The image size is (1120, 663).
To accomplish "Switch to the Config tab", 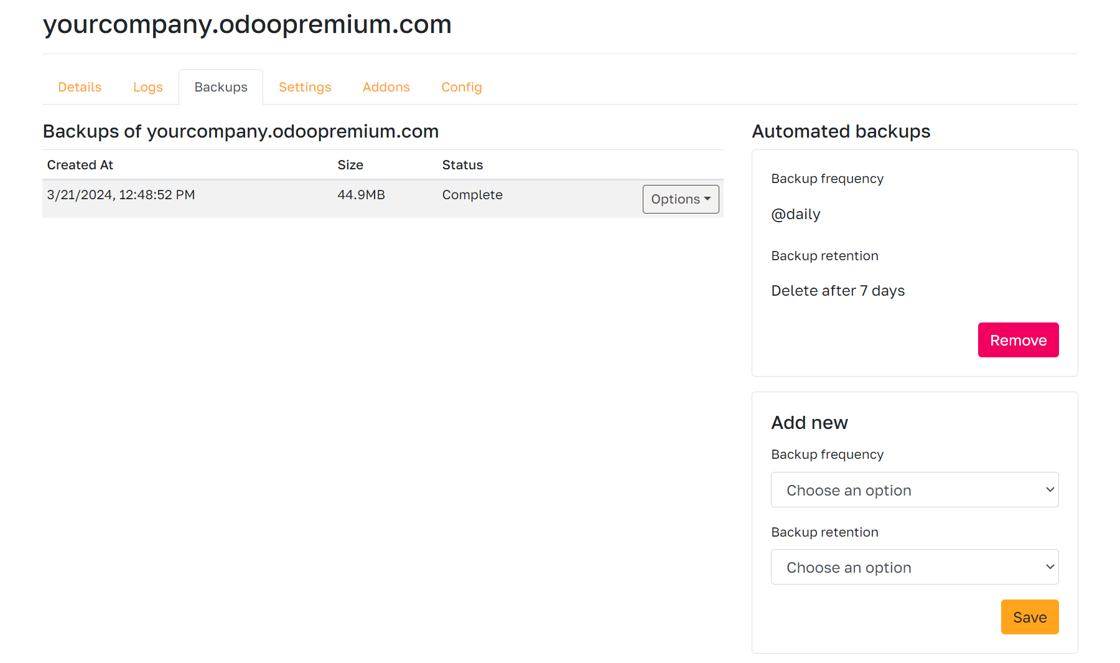I will [461, 87].
